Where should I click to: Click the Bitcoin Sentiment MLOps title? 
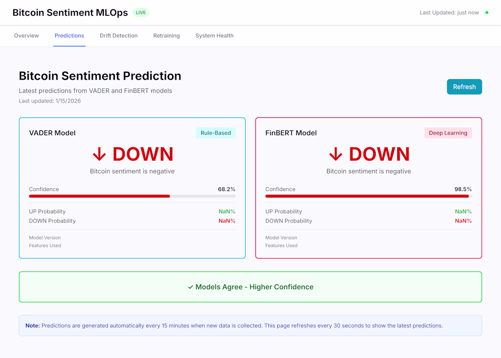coord(70,13)
